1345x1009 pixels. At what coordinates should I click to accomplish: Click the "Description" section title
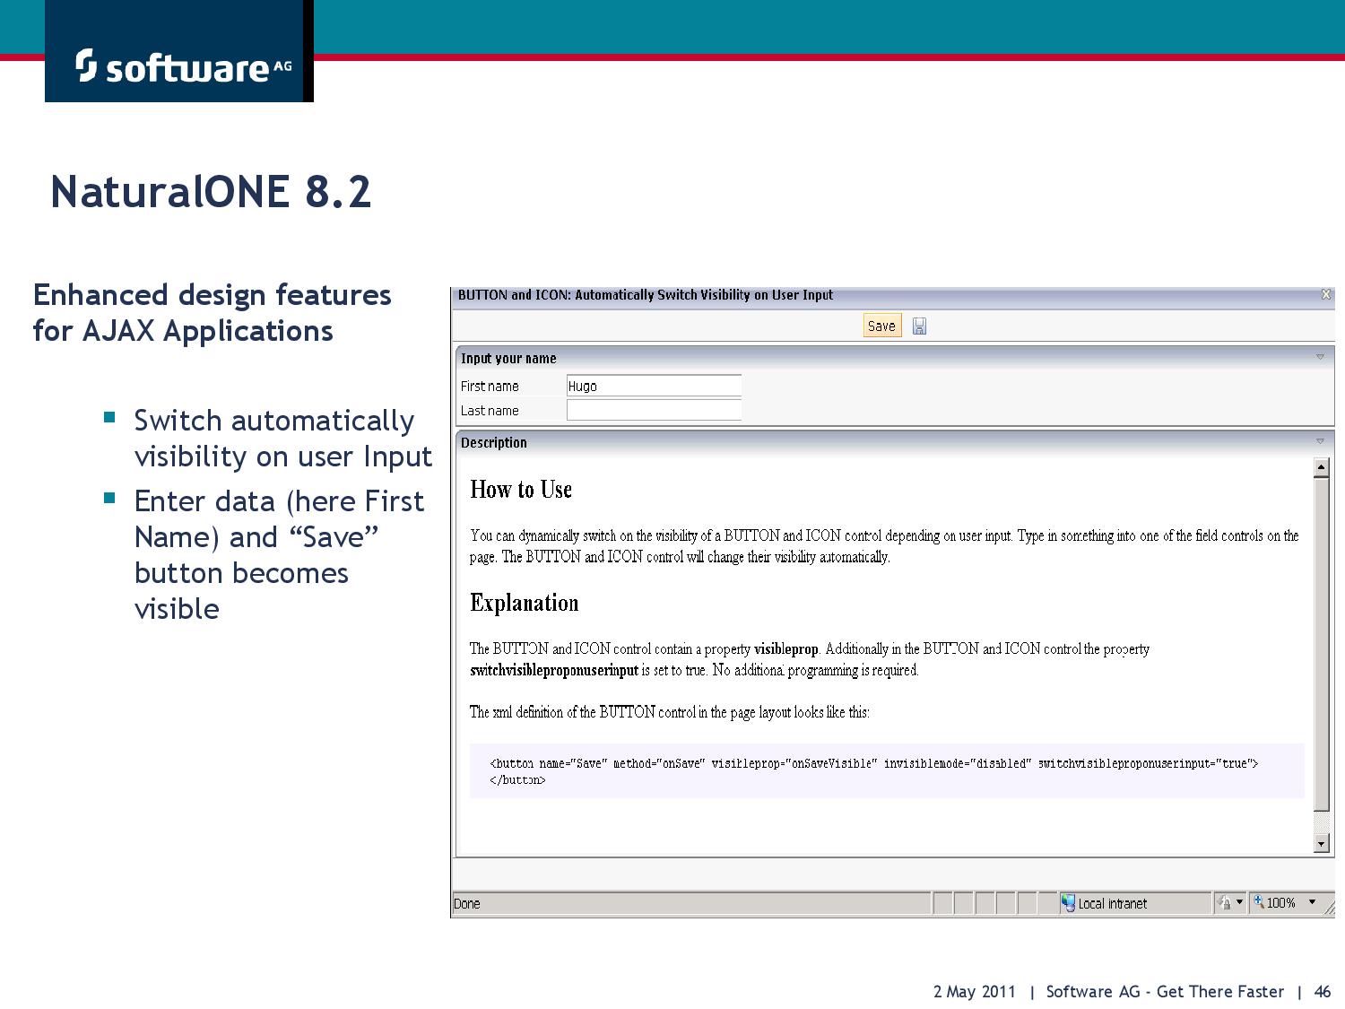[494, 442]
